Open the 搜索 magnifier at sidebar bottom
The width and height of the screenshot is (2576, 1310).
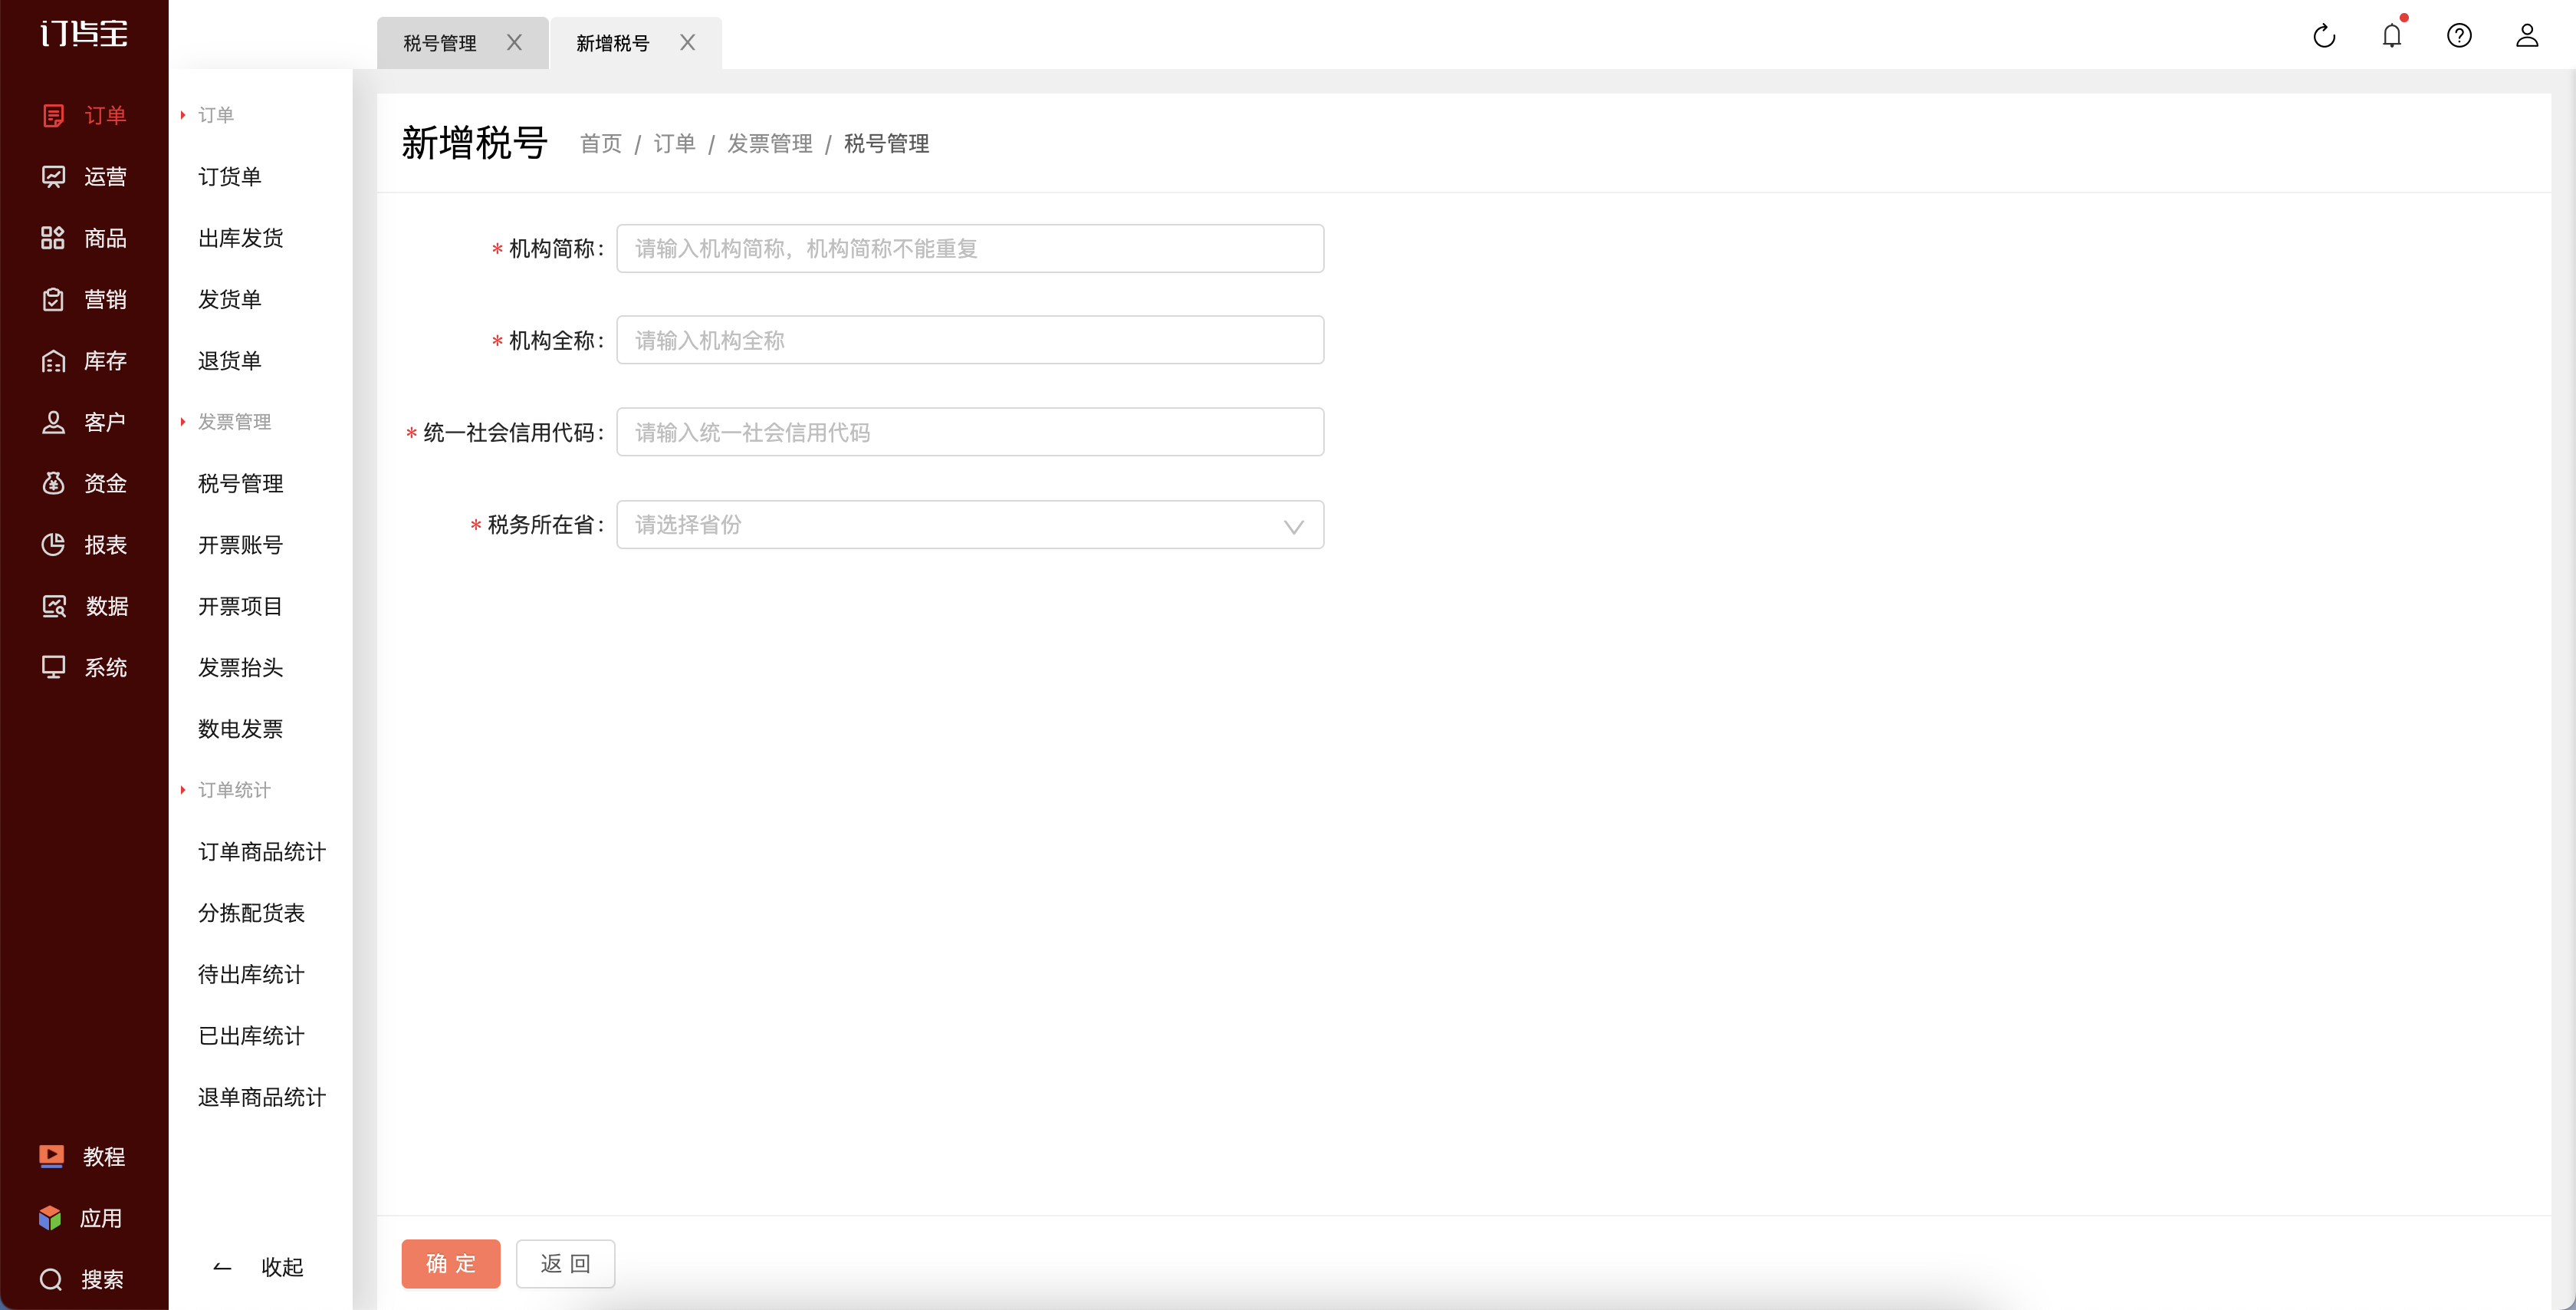[51, 1279]
